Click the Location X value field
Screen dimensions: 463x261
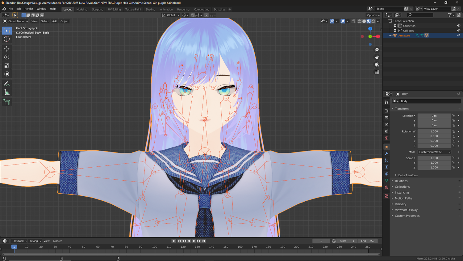pyautogui.click(x=434, y=116)
